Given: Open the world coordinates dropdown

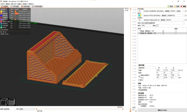Looking at the screenshot, I should coord(147,68).
